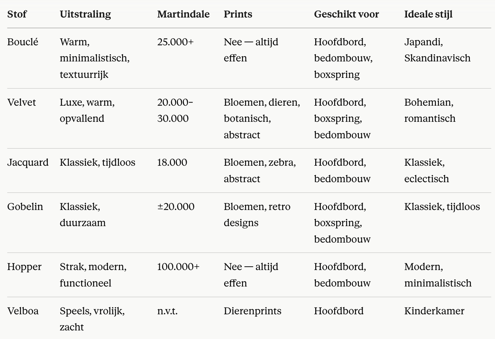Click the 100.000+ Martindale value
Viewport: 495px width, 339px height.
pos(178,267)
